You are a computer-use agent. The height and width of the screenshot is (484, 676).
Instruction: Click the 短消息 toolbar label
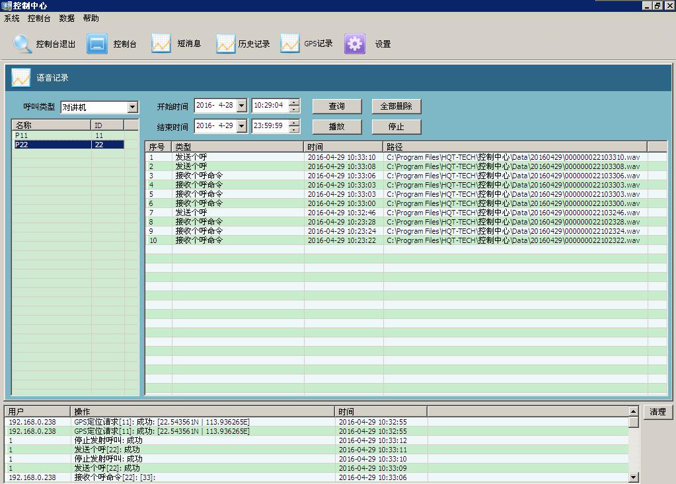(189, 44)
